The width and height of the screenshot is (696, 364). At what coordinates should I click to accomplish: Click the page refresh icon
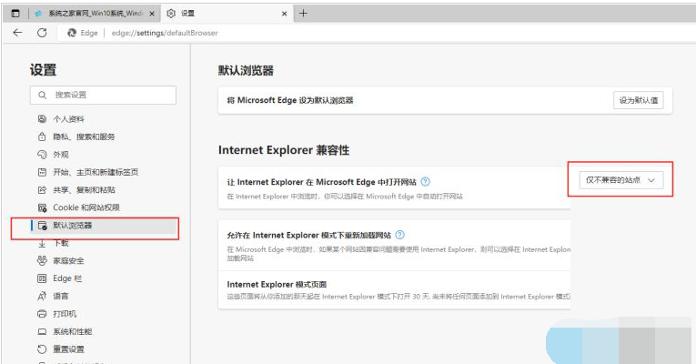tap(42, 32)
